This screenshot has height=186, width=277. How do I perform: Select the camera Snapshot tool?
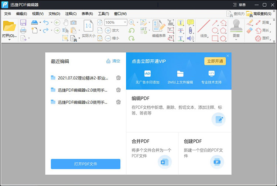(x=73, y=22)
